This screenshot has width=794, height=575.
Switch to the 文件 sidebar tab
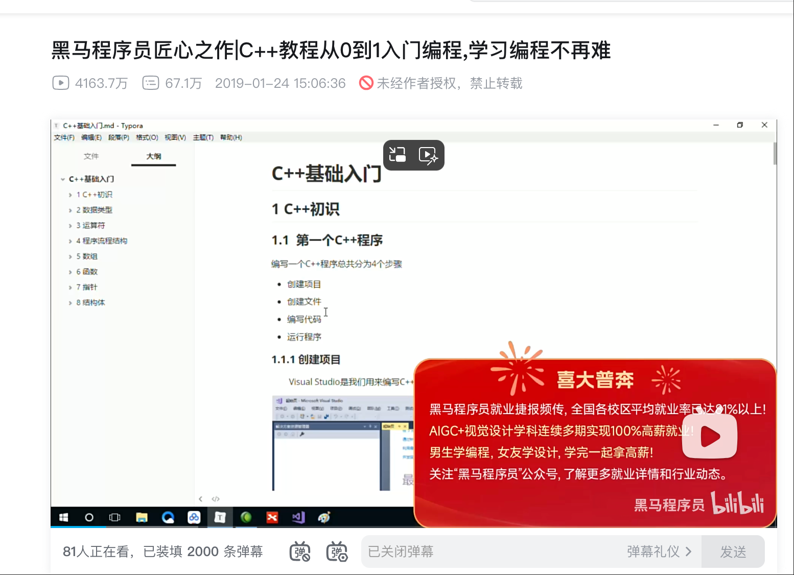91,156
